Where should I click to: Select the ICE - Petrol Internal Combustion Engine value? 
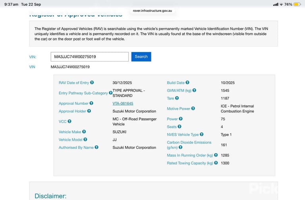237,108
